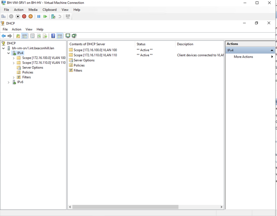The image size is (277, 216).
Task: Sort by Description column header
Action: coord(200,44)
